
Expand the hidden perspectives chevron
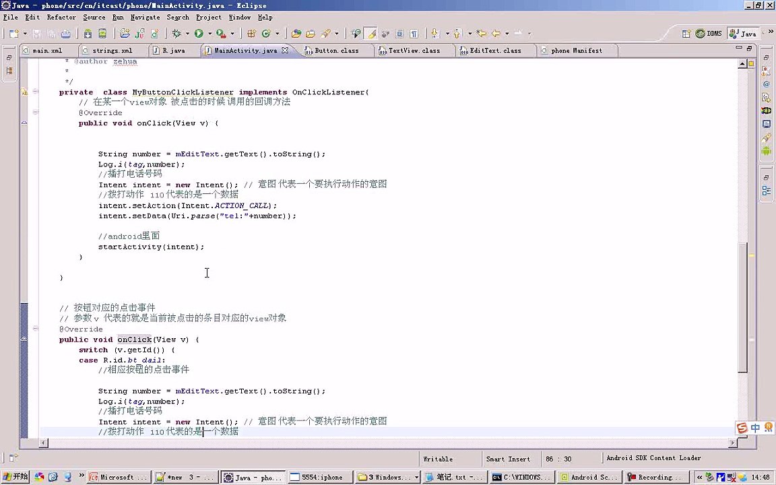[x=771, y=31]
